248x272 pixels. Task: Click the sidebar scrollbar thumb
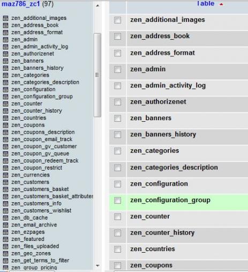click(x=97, y=75)
